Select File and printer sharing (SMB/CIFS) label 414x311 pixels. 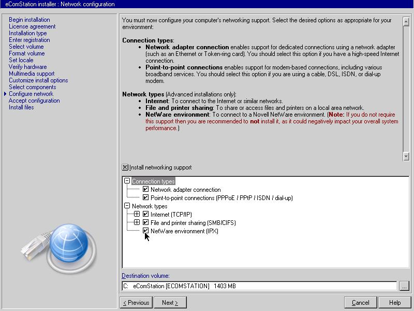pos(193,223)
